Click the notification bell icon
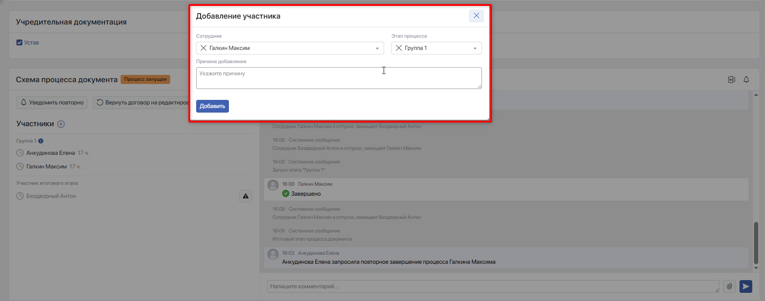 click(746, 79)
